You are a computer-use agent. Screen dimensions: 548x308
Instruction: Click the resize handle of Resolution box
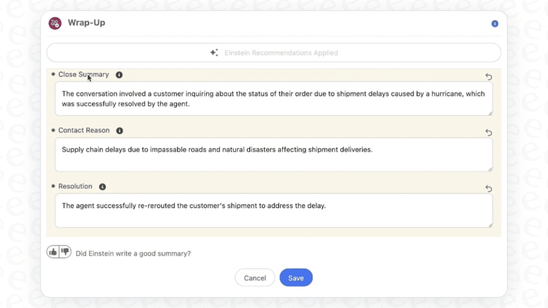pyautogui.click(x=491, y=225)
